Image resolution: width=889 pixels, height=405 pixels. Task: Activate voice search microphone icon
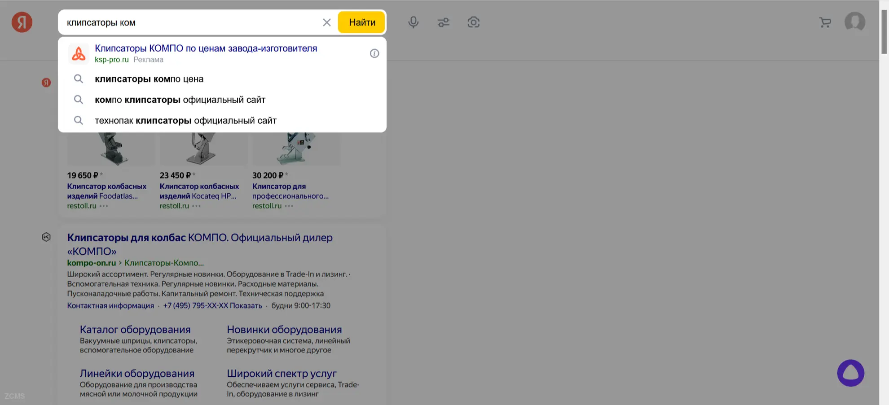pos(413,22)
